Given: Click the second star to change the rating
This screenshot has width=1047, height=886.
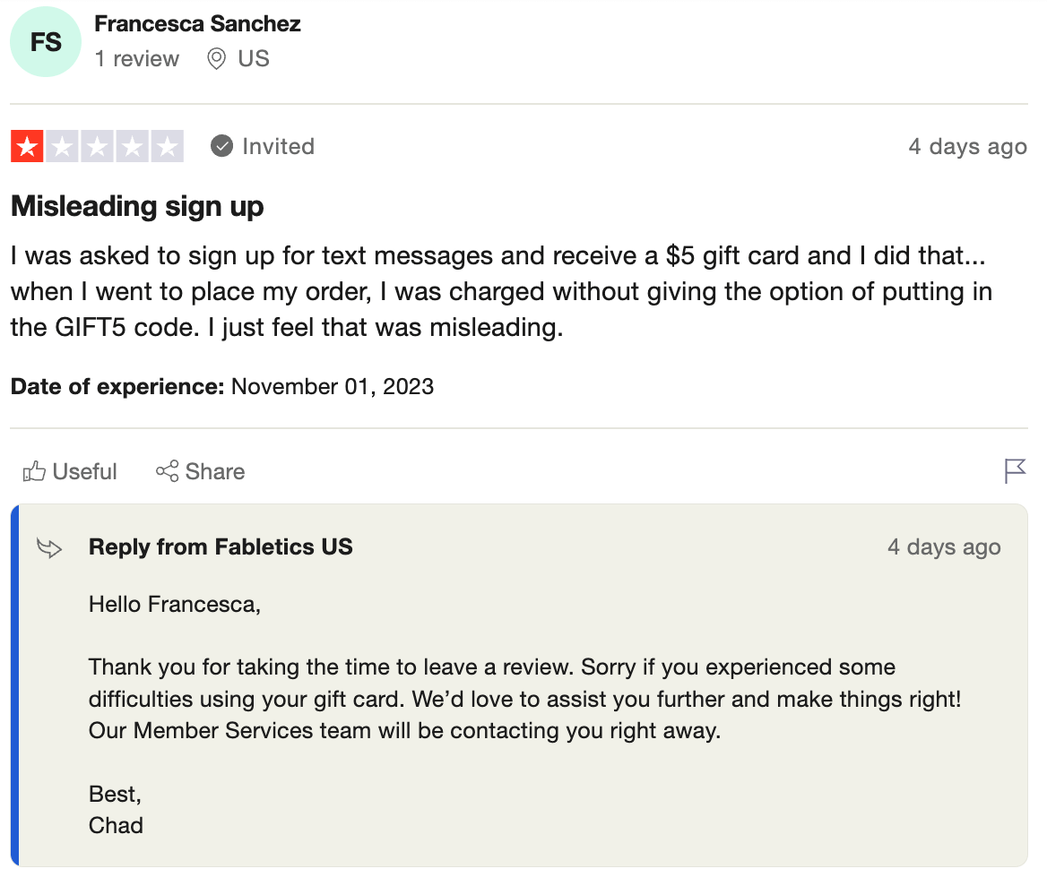Looking at the screenshot, I should click(62, 145).
